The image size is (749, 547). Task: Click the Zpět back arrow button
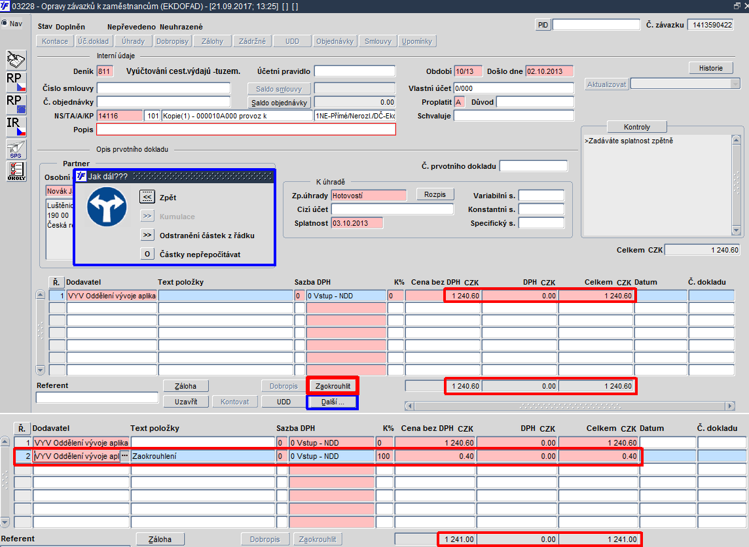147,197
